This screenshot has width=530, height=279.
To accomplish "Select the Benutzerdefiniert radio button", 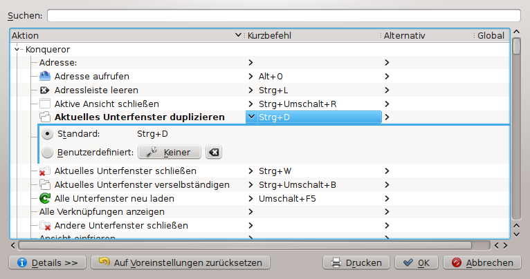I will 48,152.
